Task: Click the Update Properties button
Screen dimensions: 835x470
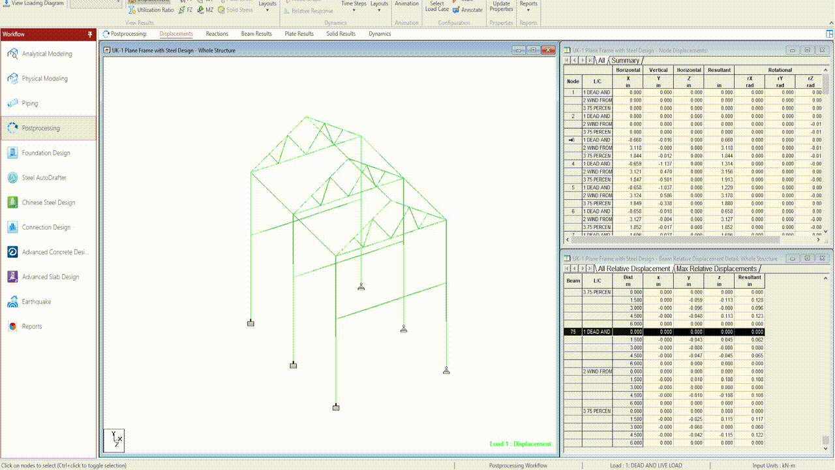Action: 501,7
